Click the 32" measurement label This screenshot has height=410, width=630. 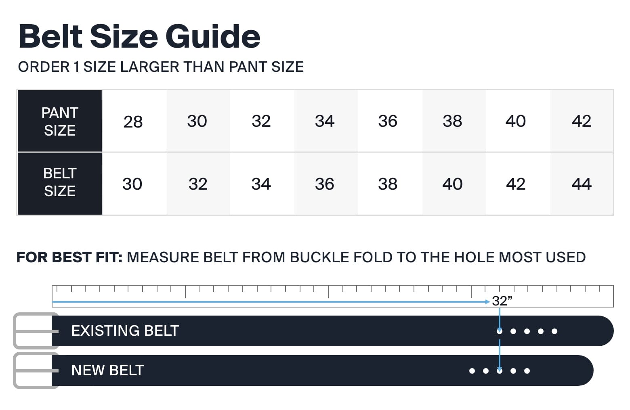(502, 301)
